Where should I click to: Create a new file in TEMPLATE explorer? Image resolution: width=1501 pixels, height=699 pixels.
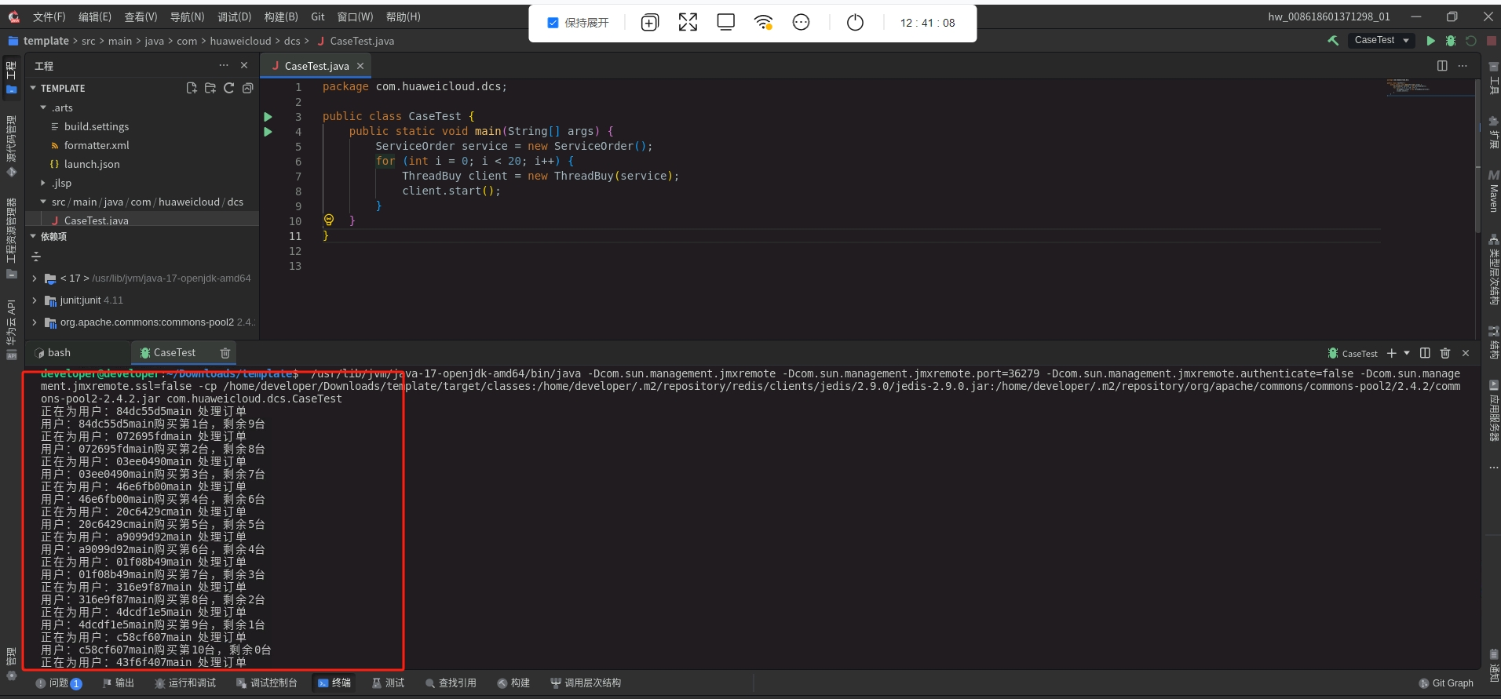(x=192, y=88)
